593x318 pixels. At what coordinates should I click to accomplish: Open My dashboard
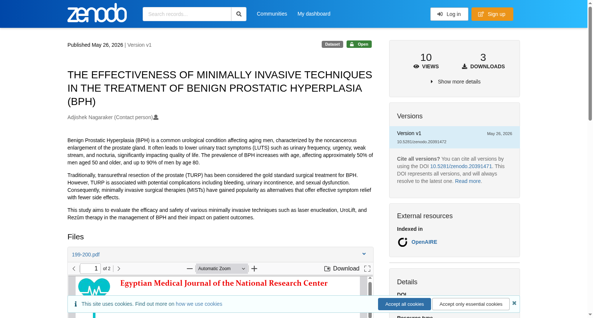pyautogui.click(x=314, y=14)
